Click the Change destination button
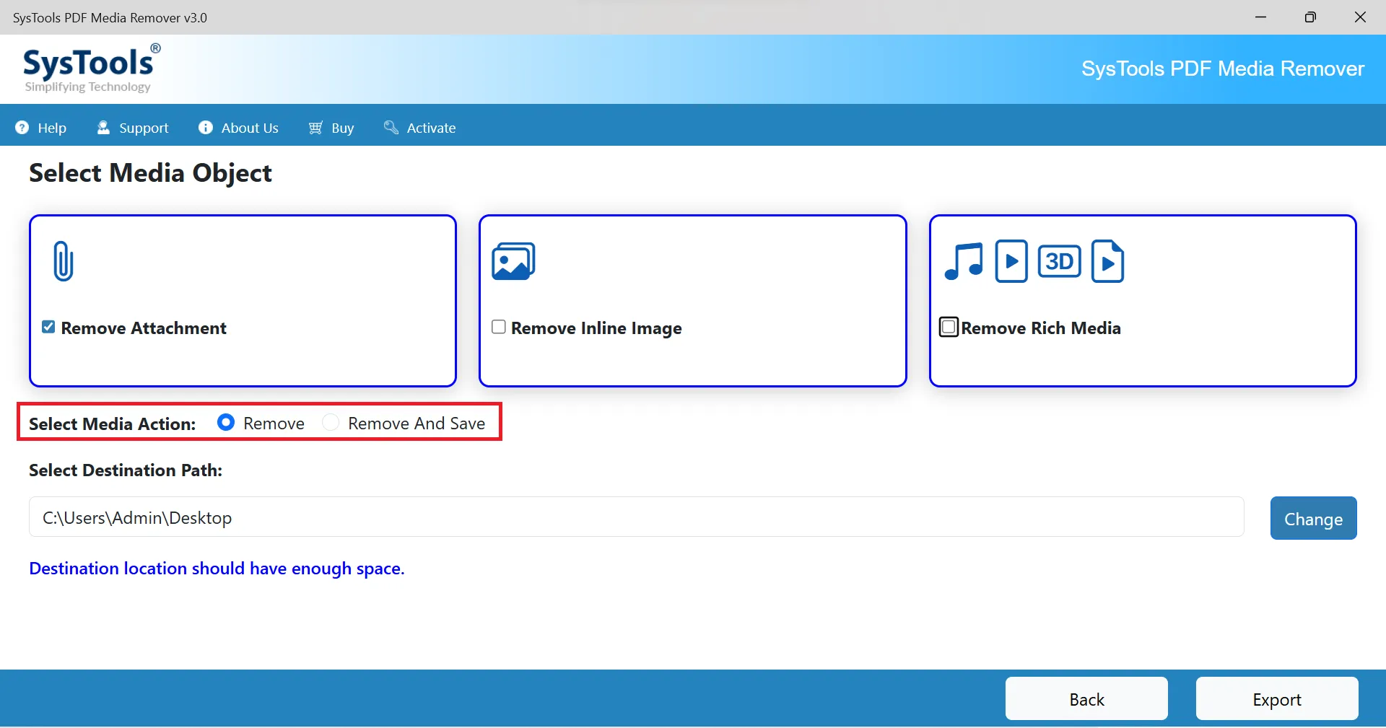Viewport: 1386px width, 728px height. [1314, 518]
